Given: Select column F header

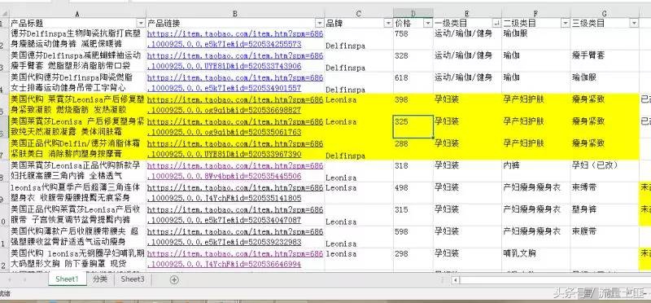Looking at the screenshot, I should [x=536, y=14].
